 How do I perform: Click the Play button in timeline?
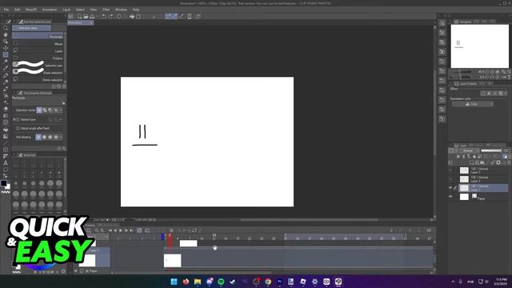click(121, 230)
